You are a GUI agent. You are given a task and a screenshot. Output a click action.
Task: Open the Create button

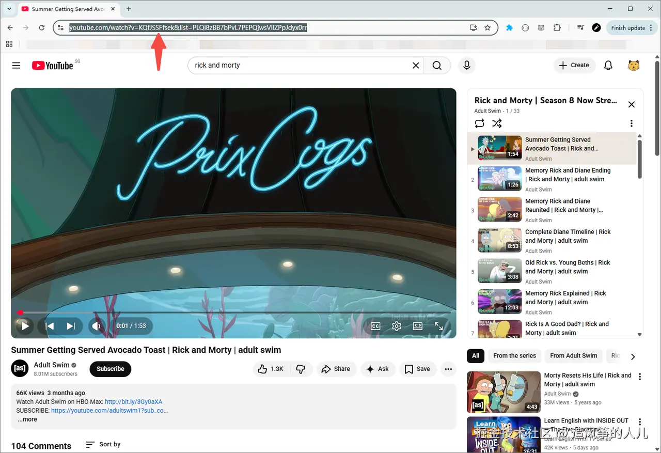(574, 65)
